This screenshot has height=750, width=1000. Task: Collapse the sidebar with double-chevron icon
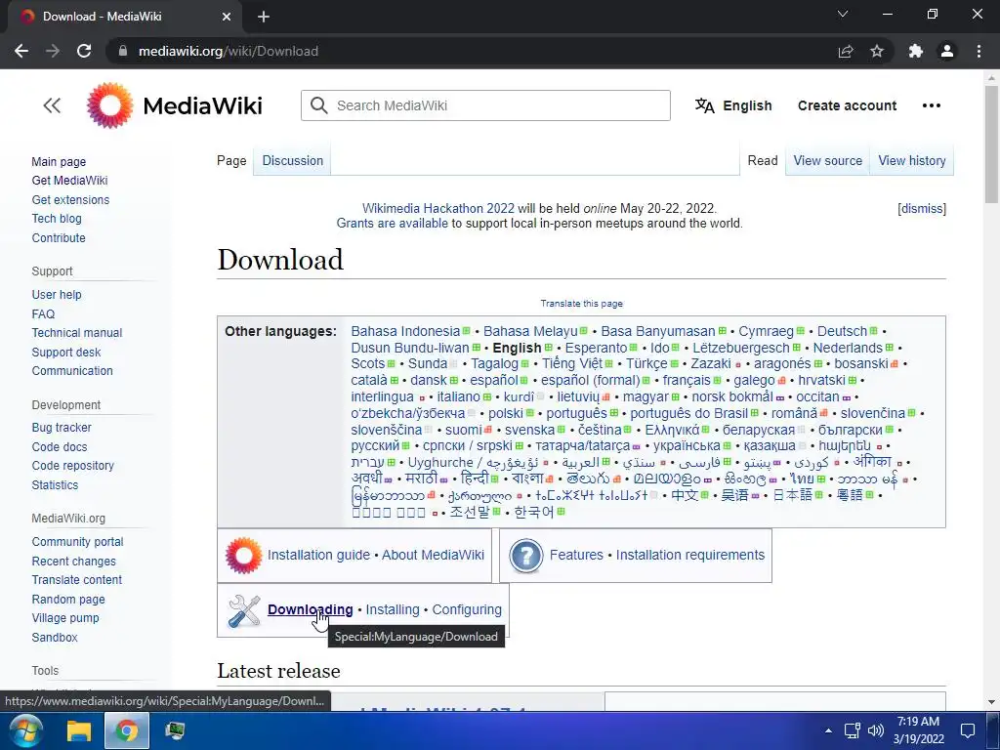click(52, 105)
